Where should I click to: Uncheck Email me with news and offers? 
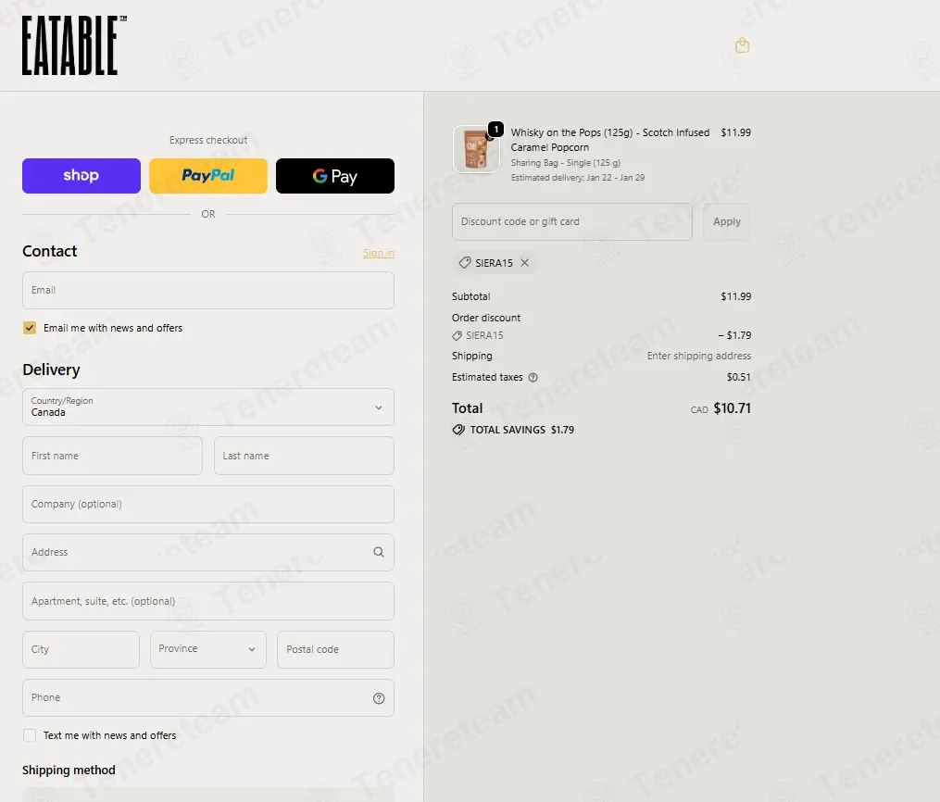coord(30,328)
